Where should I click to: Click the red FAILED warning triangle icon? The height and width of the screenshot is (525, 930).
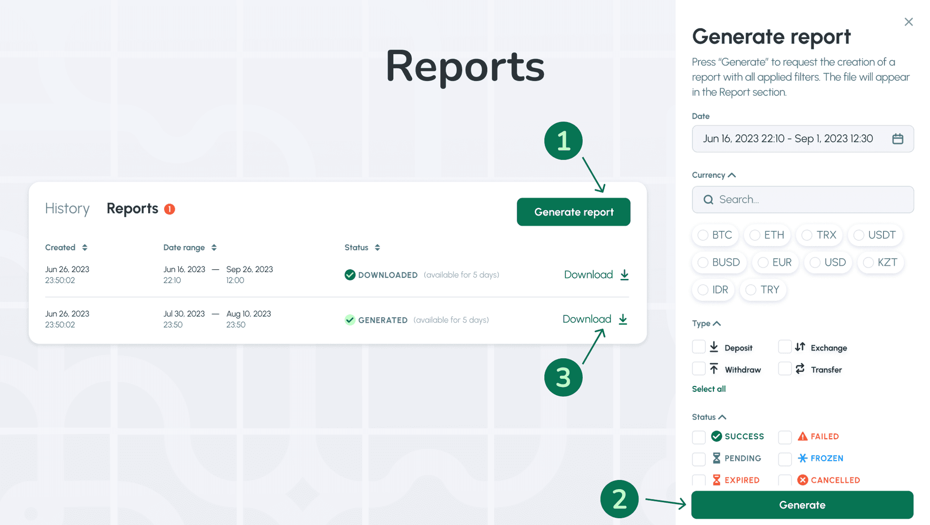pos(803,436)
